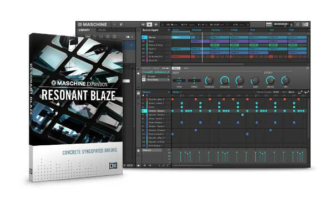Viewport: 333px width, 208px height.
Task: Open the Sampler plugin slot dropdown
Action: pyautogui.click(x=168, y=76)
